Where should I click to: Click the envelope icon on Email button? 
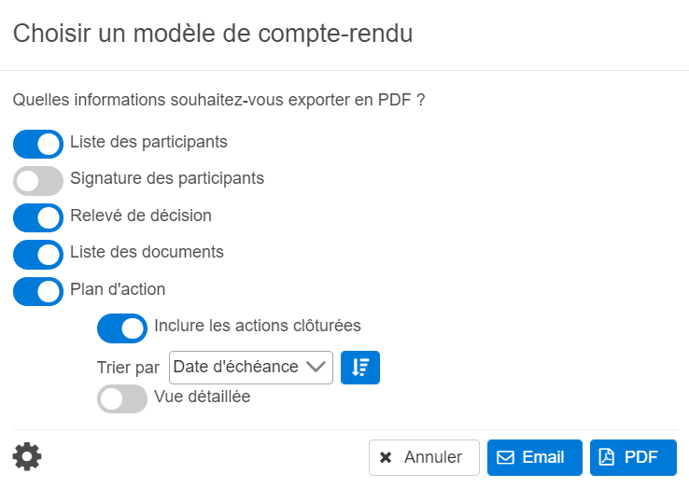[505, 457]
